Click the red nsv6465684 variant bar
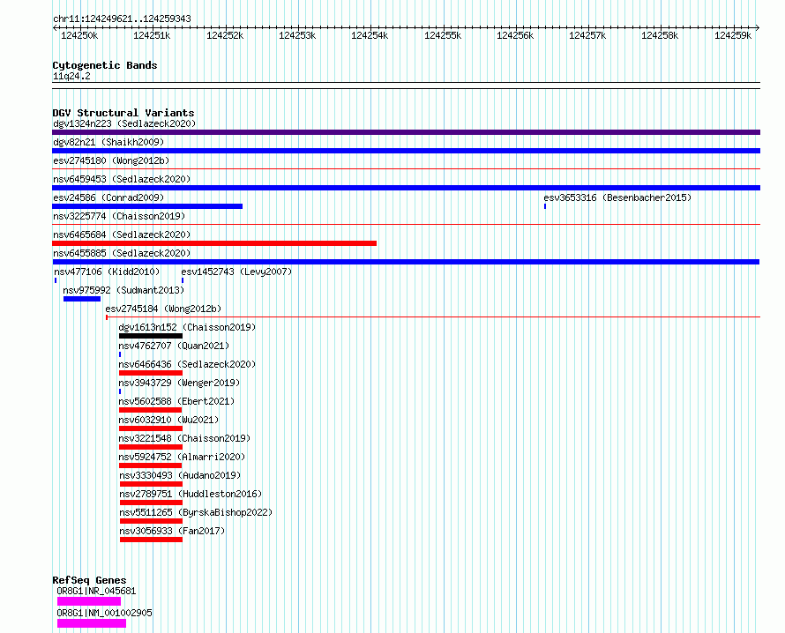The image size is (785, 633). pos(214,243)
